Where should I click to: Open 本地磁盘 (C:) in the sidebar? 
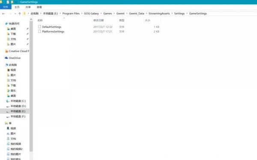(18, 101)
